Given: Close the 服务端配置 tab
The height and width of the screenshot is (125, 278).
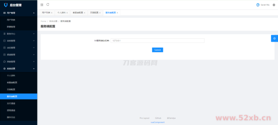Looking at the screenshot, I should (117, 13).
